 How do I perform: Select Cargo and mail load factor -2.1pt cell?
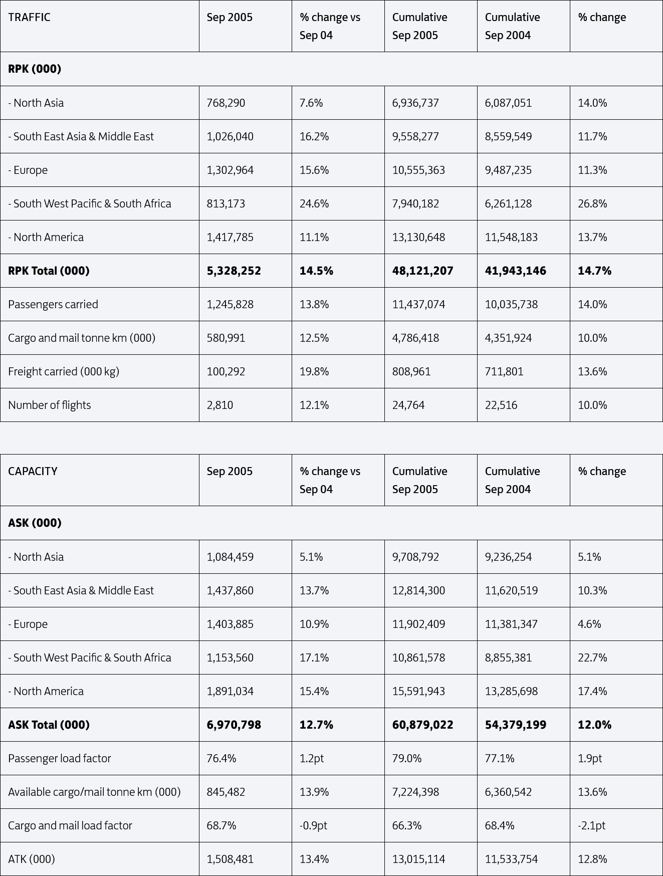click(x=592, y=825)
